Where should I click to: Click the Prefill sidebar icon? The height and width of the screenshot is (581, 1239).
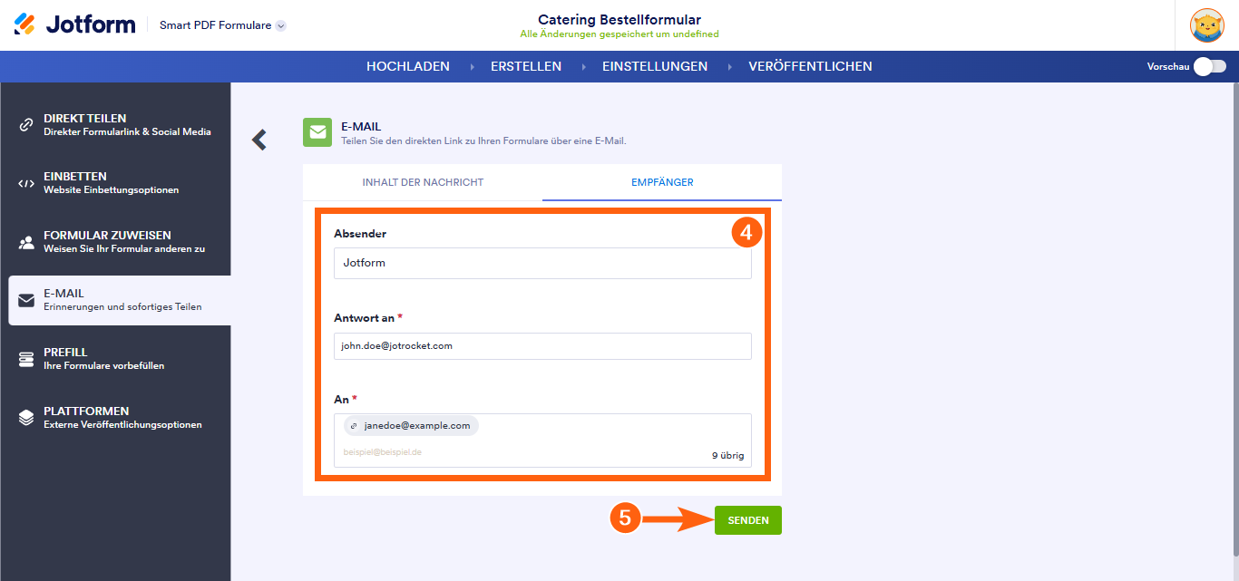[x=26, y=359]
